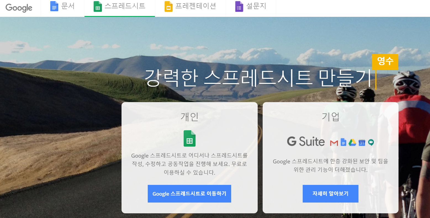
Task: Click the Gmail icon in 기업 card
Action: pyautogui.click(x=334, y=143)
